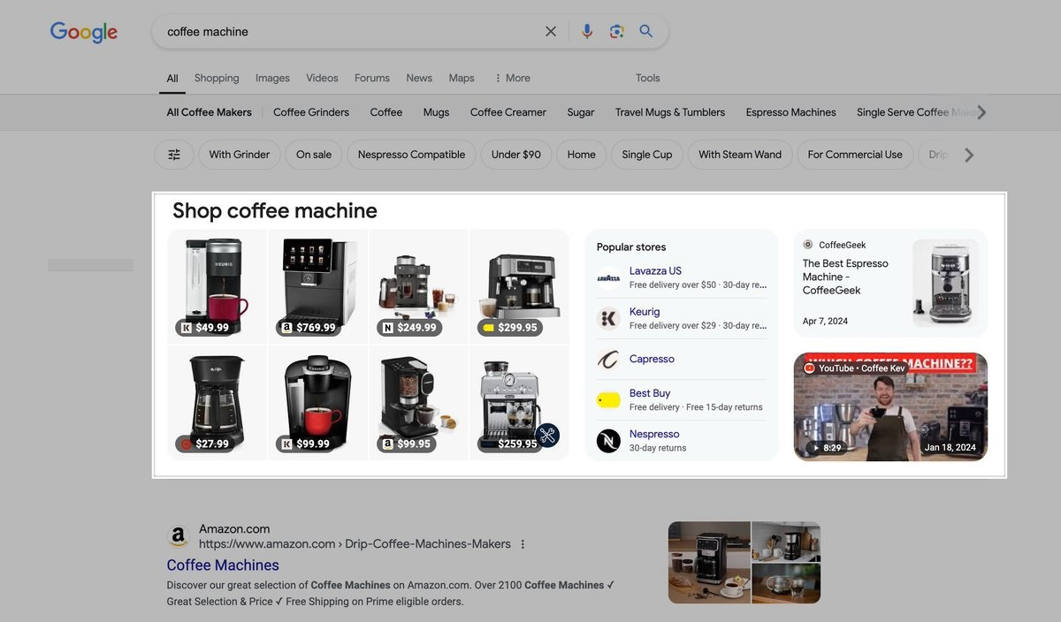Open the $249.99 Nespresso machine listing
The width and height of the screenshot is (1061, 622).
pyautogui.click(x=419, y=286)
